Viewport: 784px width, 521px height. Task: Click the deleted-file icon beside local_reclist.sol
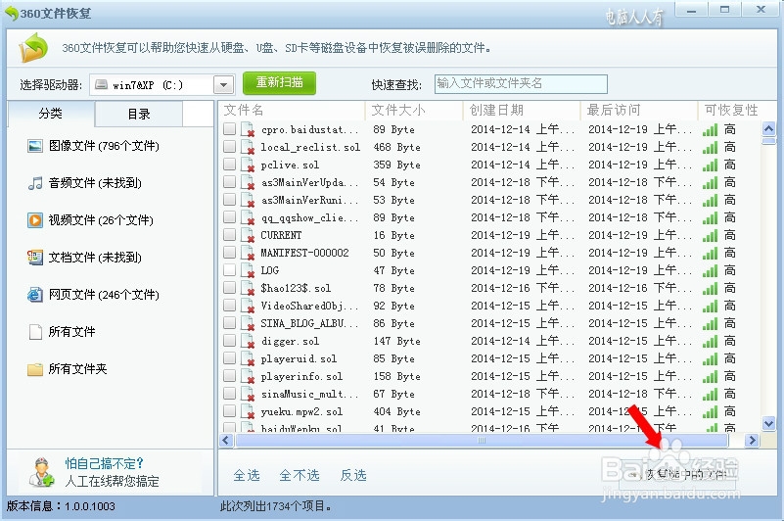pos(248,147)
